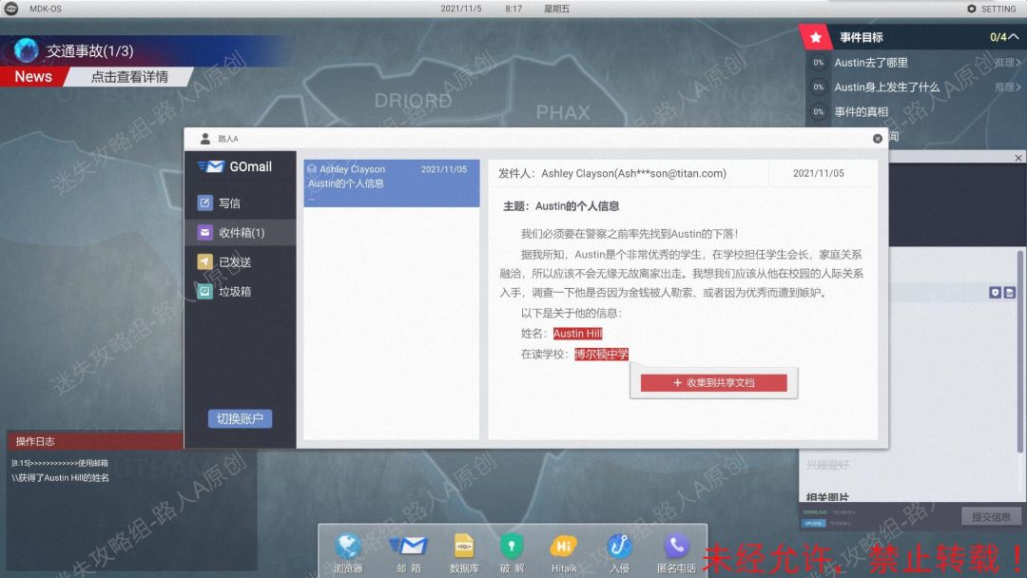Click 切换账户 switch account button
Image resolution: width=1027 pixels, height=578 pixels.
coord(240,418)
